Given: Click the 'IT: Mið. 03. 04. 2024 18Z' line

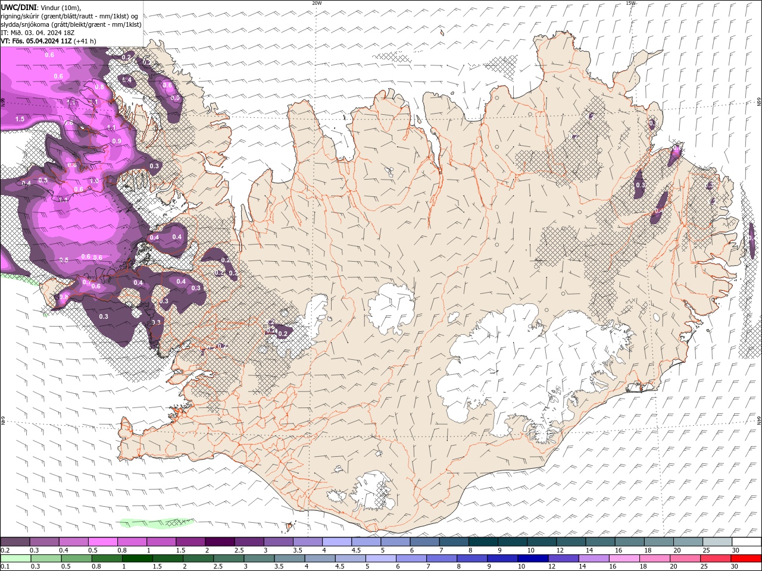Looking at the screenshot, I should 38,33.
